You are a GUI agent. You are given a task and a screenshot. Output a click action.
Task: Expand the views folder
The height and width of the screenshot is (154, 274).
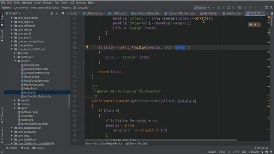coord(15,108)
